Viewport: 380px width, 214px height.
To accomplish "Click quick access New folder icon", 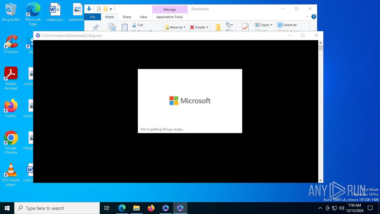I will point(105,9).
